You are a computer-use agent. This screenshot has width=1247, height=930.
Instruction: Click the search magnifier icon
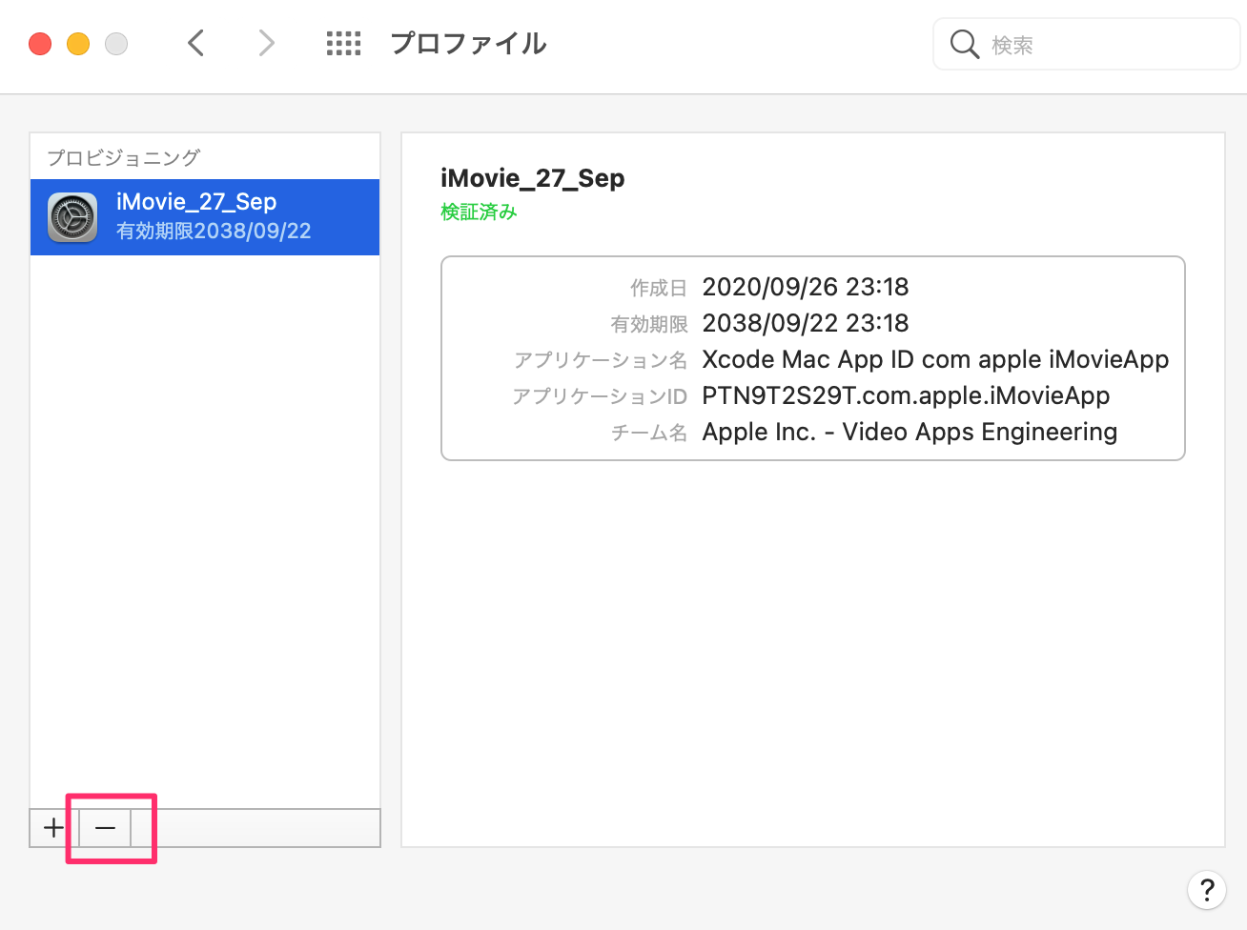click(x=965, y=44)
